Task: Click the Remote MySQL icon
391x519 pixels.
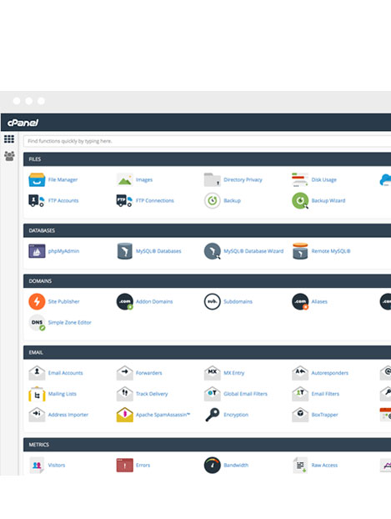Action: pos(300,251)
